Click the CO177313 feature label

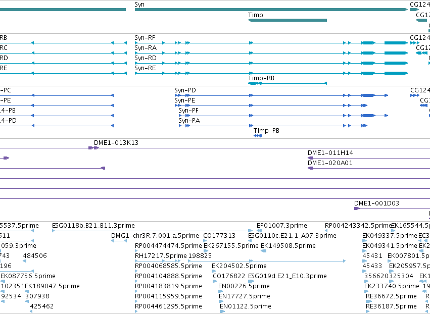coord(219,236)
